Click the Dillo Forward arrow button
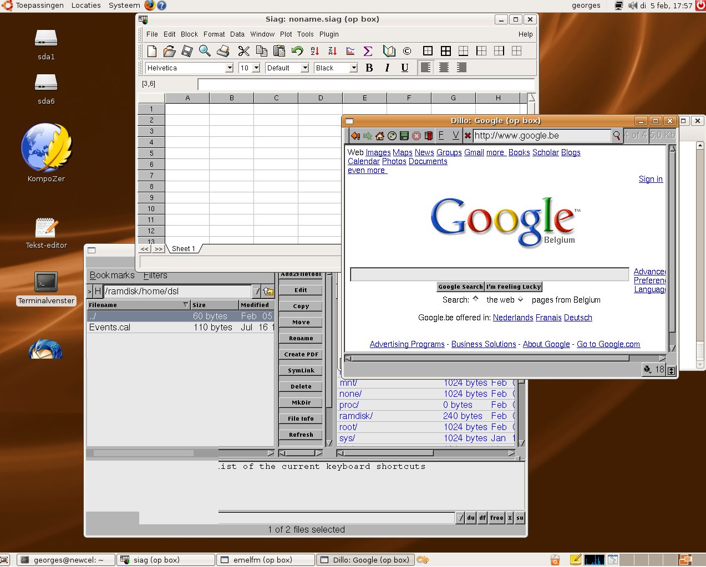The width and height of the screenshot is (706, 567). click(x=368, y=136)
